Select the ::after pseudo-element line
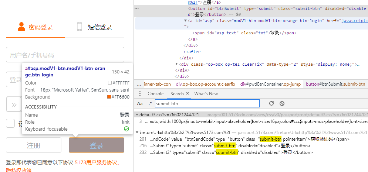 click(192, 52)
